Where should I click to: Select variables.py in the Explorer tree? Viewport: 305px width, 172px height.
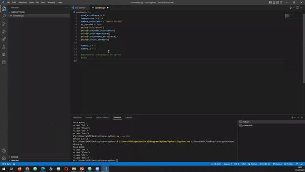coord(39,16)
